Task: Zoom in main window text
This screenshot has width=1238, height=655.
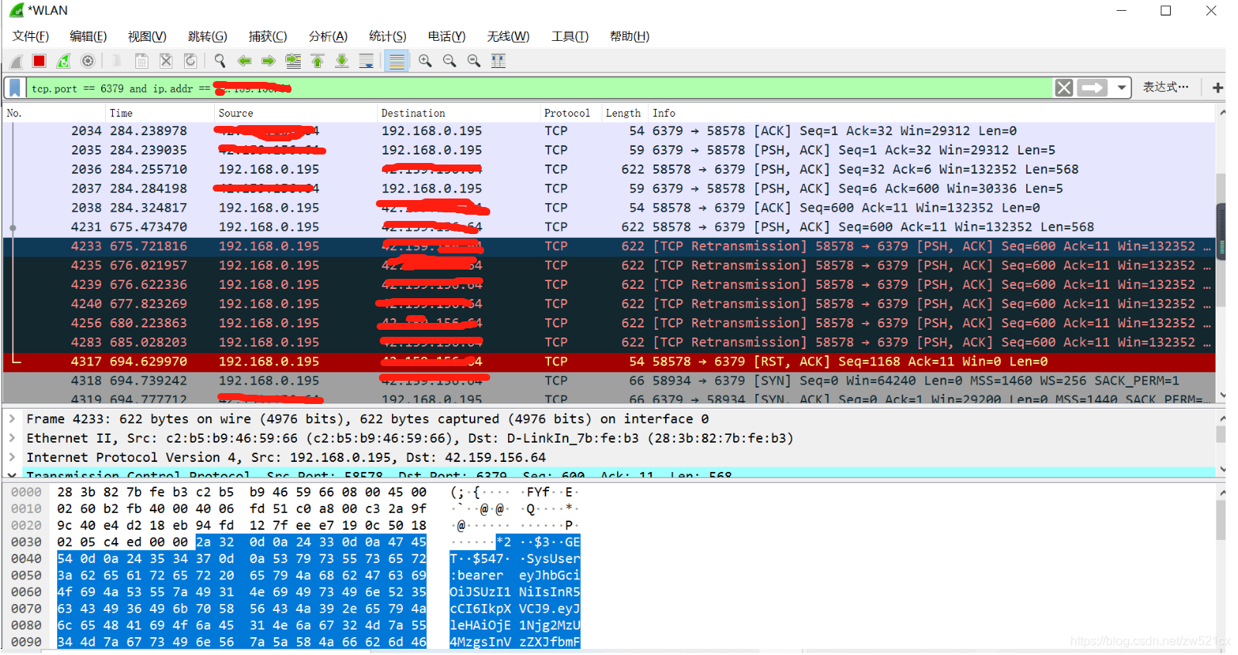Action: pos(425,61)
